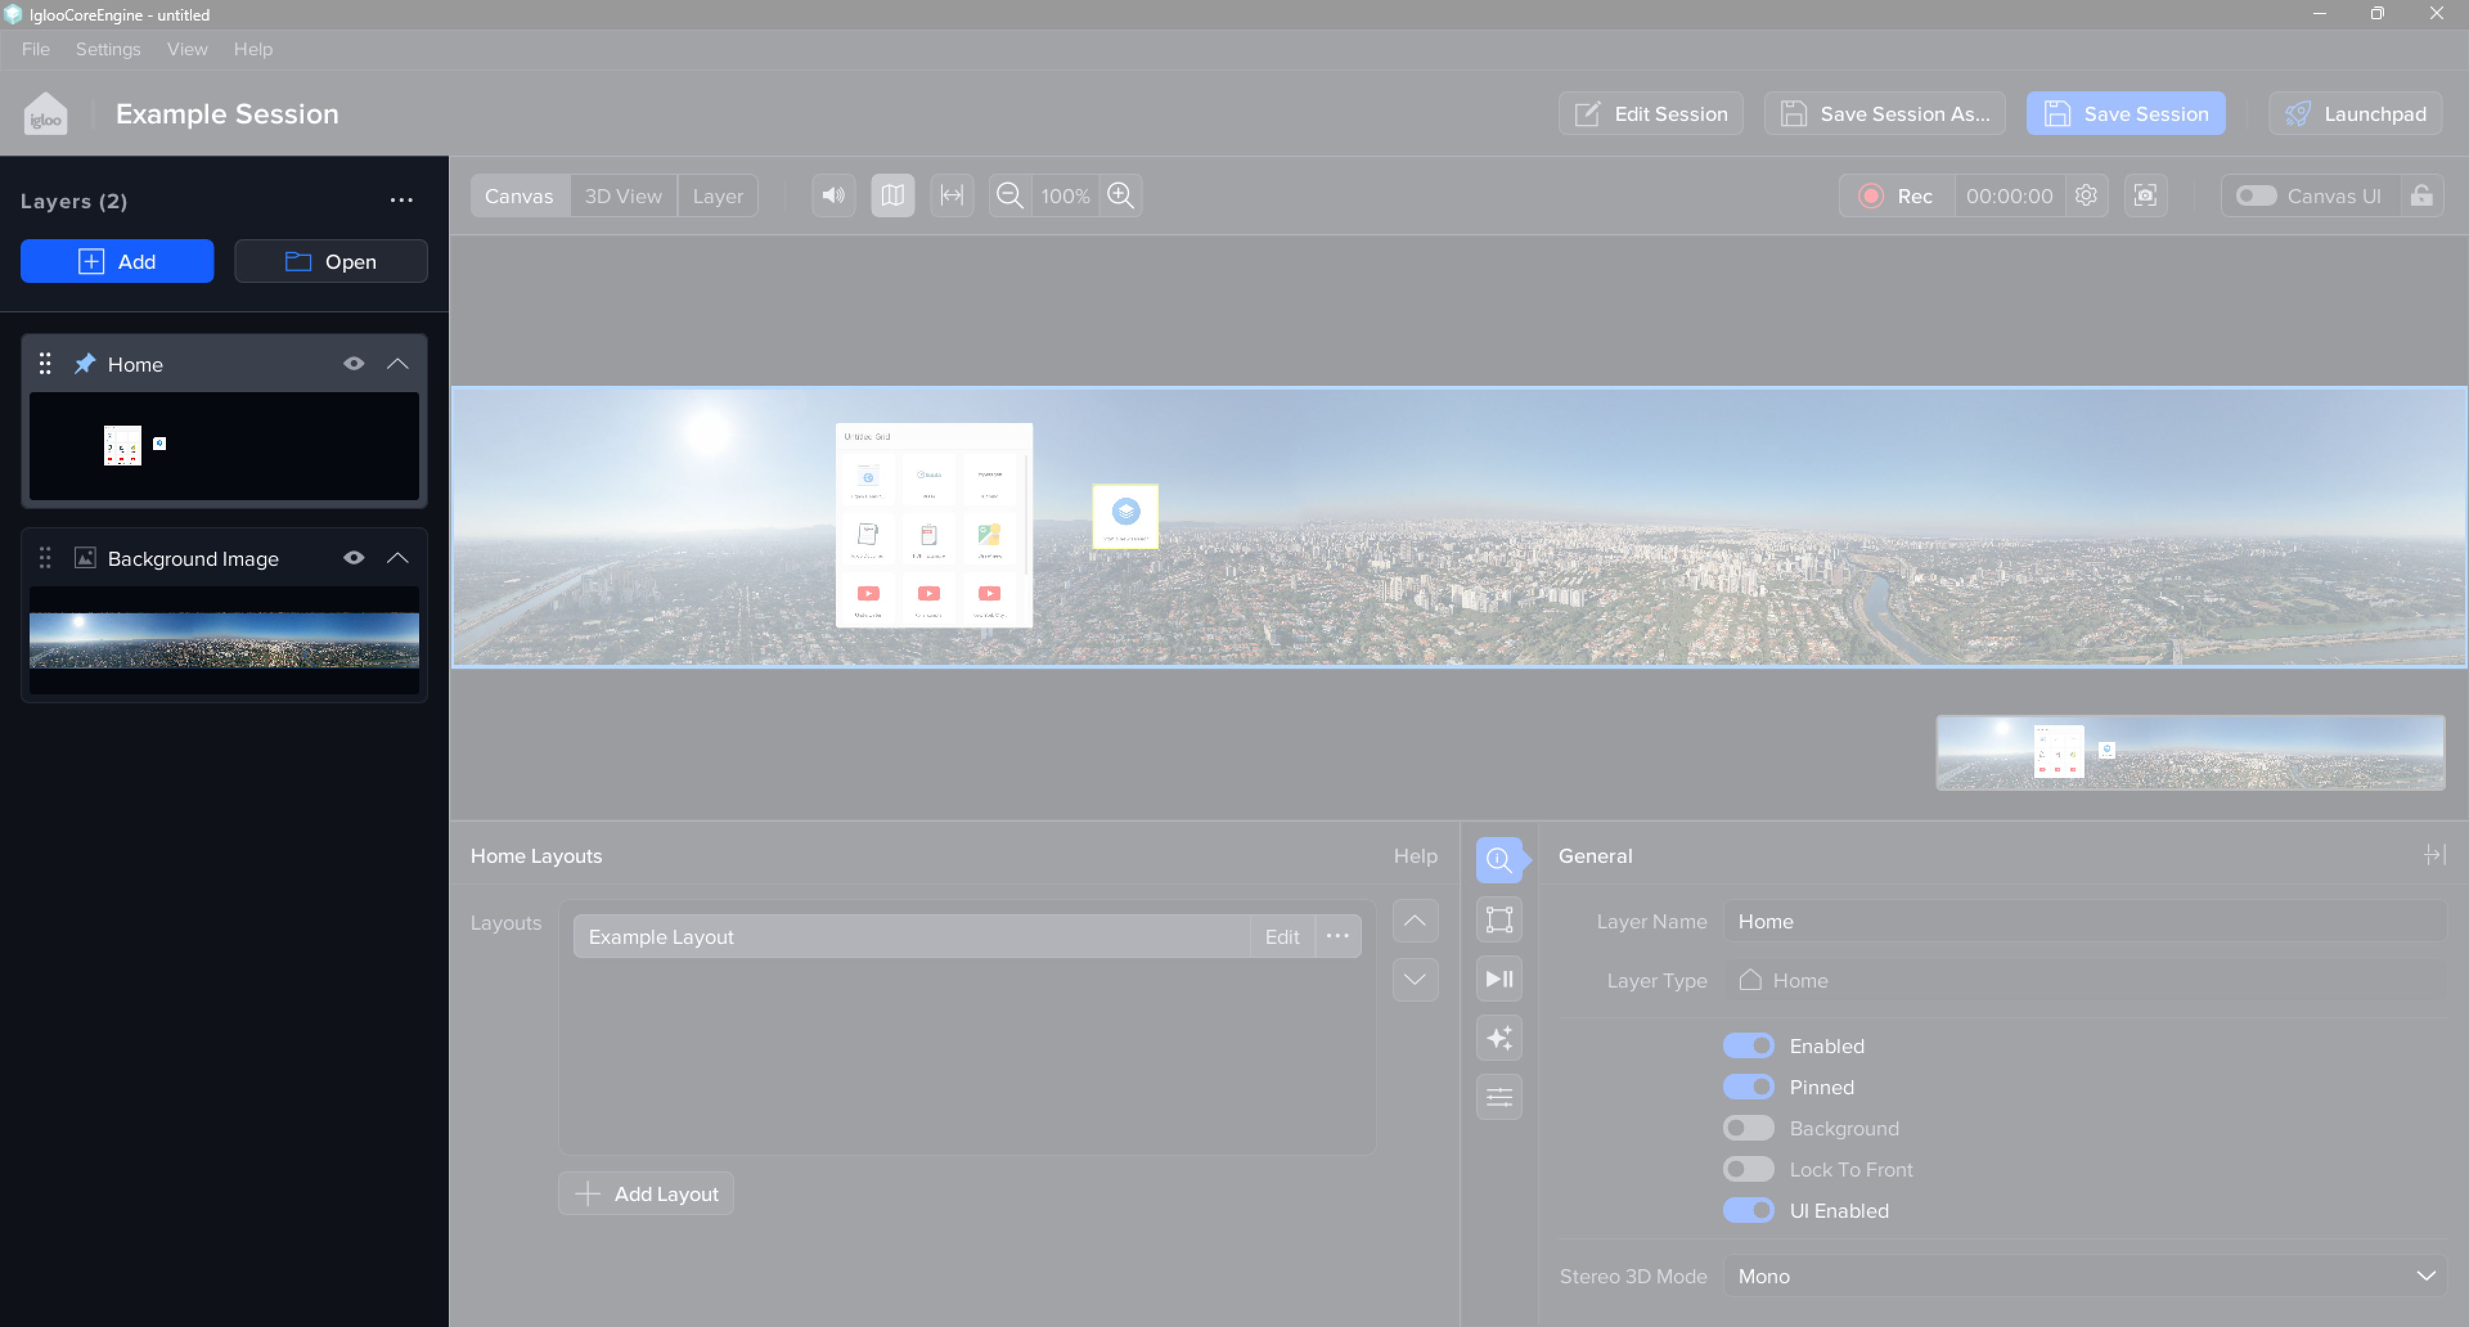Zoom in with the magnifier plus icon
Image resolution: width=2469 pixels, height=1327 pixels.
(1121, 195)
